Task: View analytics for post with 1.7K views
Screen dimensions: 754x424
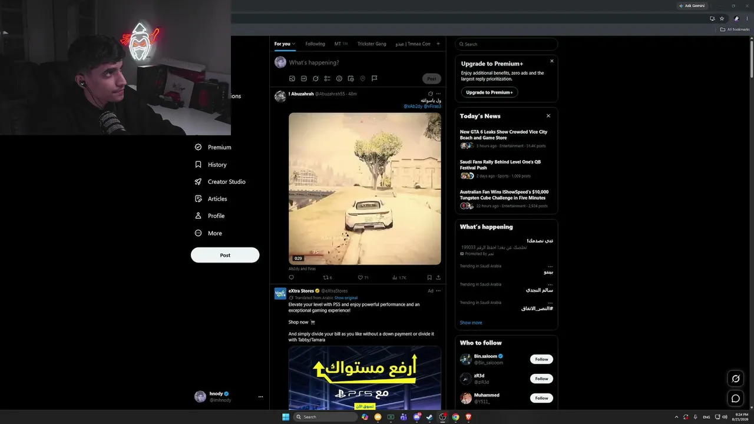Action: tap(399, 277)
